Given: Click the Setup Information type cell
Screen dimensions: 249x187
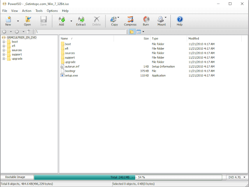Looking at the screenshot, I should coord(163,67).
